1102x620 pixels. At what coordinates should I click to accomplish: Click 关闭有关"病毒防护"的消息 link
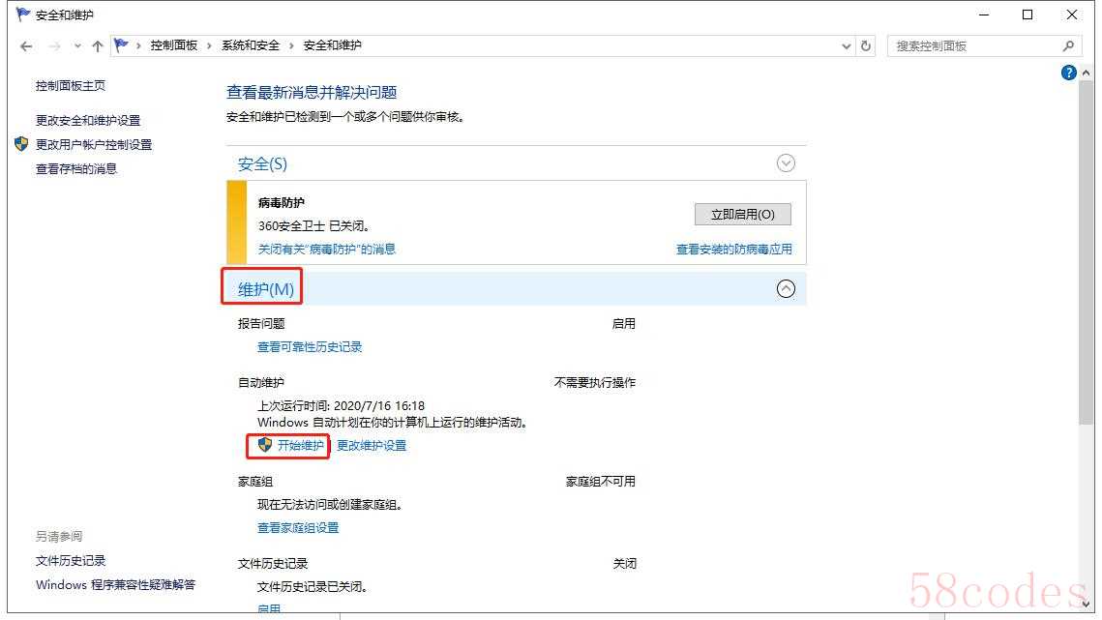pyautogui.click(x=327, y=249)
